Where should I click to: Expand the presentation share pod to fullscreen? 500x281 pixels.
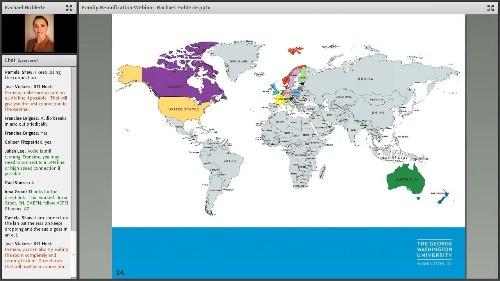pos(491,8)
